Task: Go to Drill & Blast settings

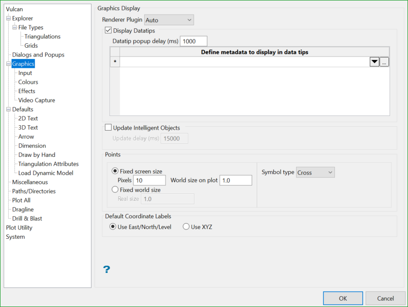Action: (27, 218)
